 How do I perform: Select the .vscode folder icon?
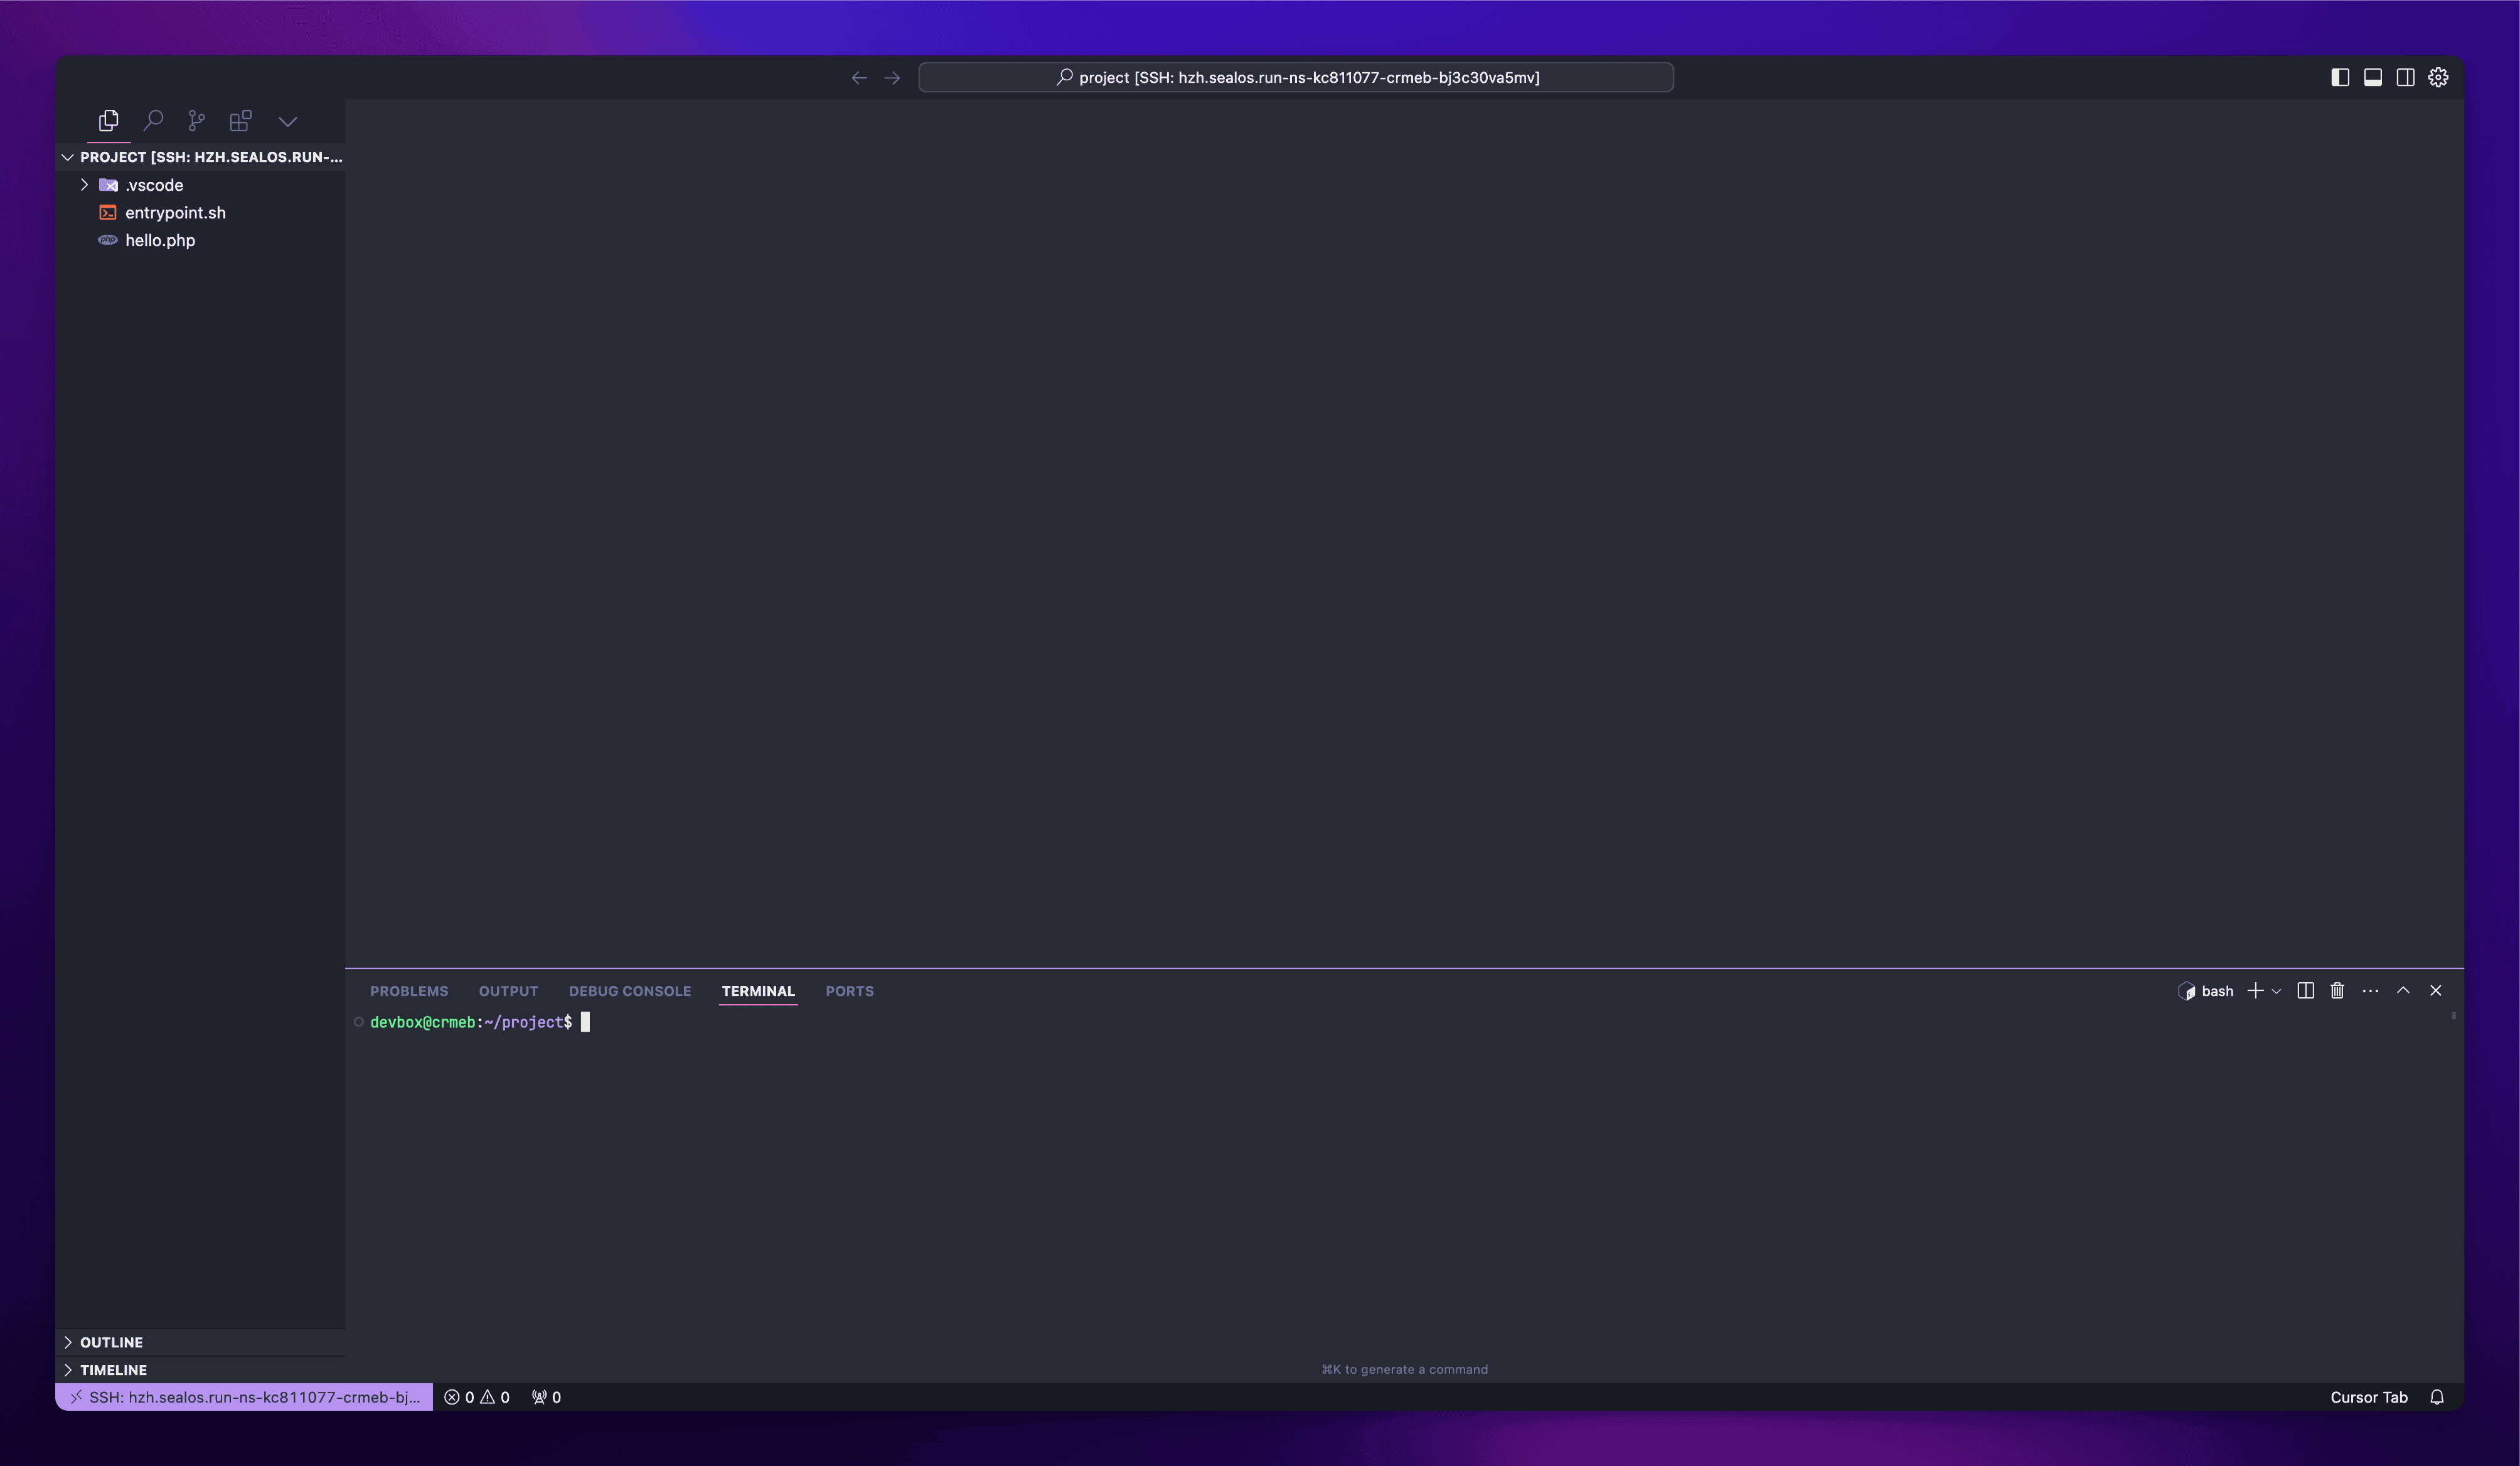point(108,185)
